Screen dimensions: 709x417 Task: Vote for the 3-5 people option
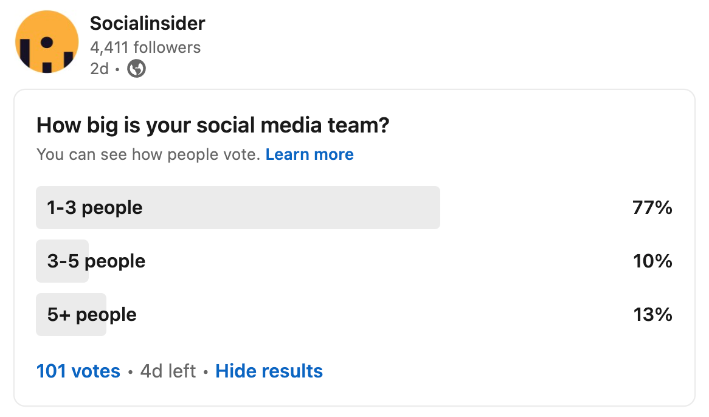tap(354, 261)
